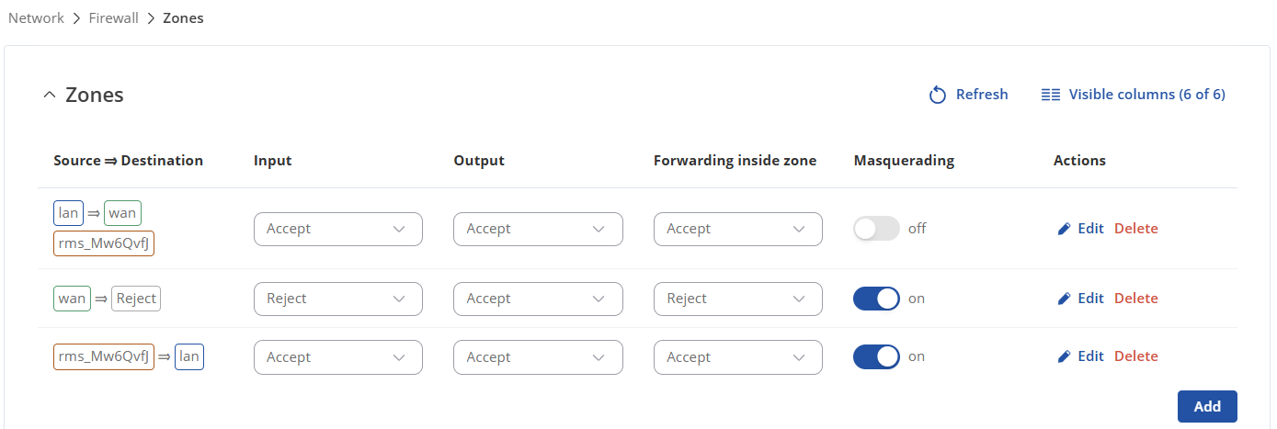Image resolution: width=1277 pixels, height=429 pixels.
Task: Click the Visible columns list icon
Action: [1051, 95]
